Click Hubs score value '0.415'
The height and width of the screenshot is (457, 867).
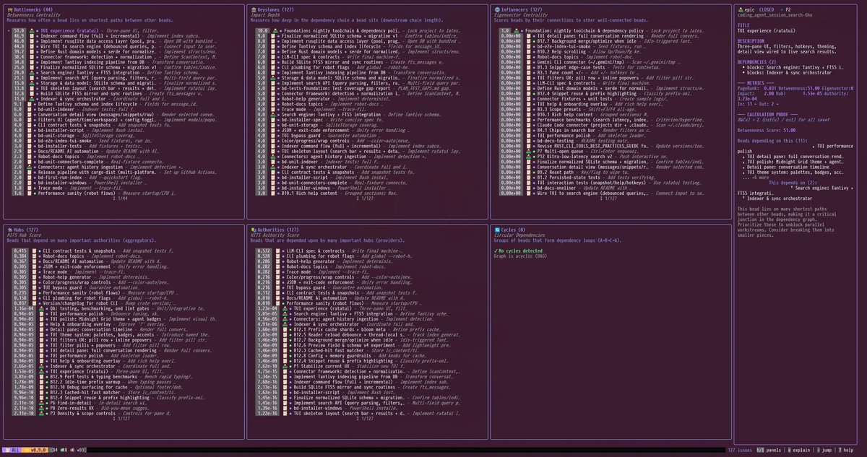click(x=20, y=251)
